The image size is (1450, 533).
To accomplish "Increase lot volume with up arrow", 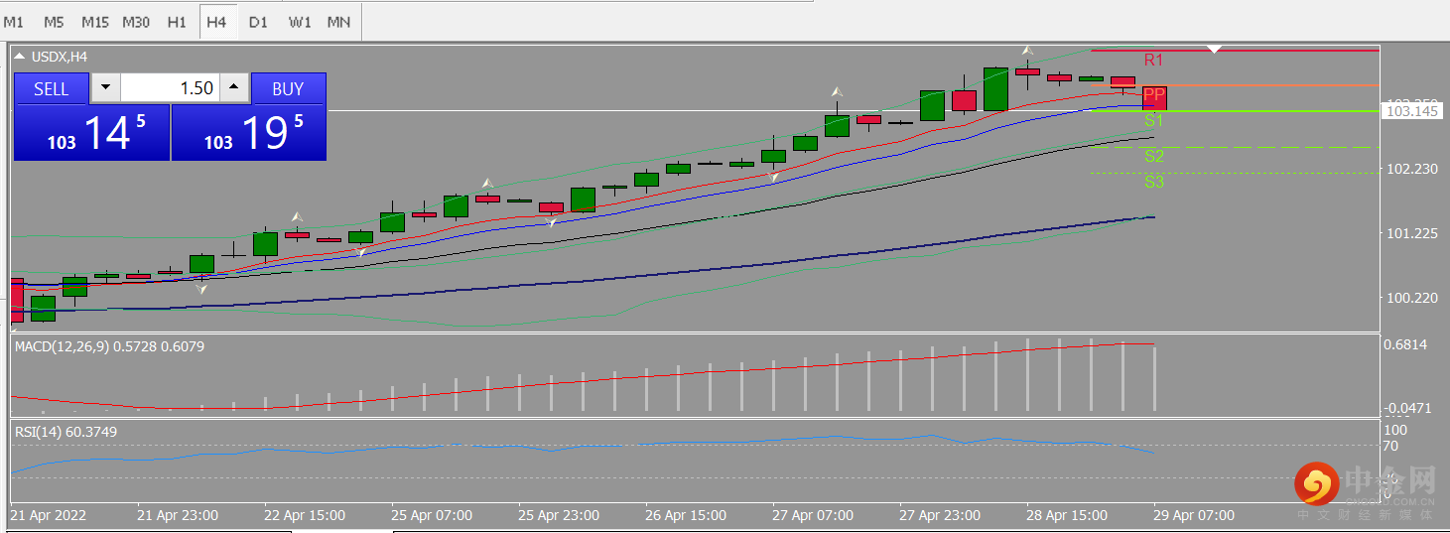I will pyautogui.click(x=233, y=88).
